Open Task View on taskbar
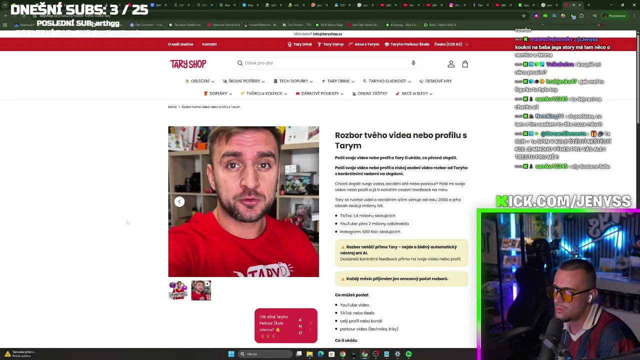640x360 pixels. point(298,354)
